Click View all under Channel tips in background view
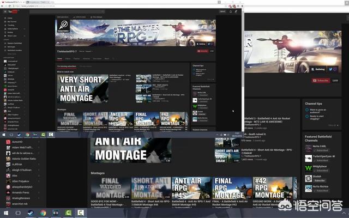The width and height of the screenshot is (349, 218). (x=333, y=125)
